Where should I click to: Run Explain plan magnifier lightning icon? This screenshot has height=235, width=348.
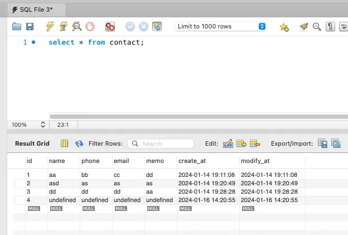[77, 26]
